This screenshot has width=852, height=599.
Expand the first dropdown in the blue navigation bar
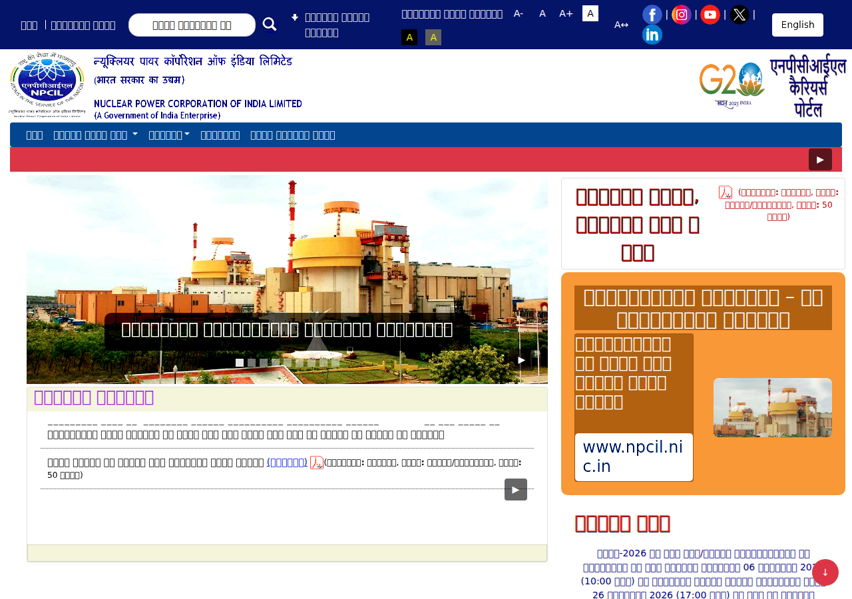click(x=96, y=135)
